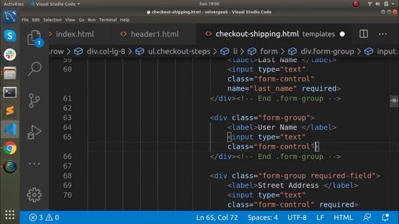
Task: Click Spaces: 4 indentation setting
Action: (262, 217)
